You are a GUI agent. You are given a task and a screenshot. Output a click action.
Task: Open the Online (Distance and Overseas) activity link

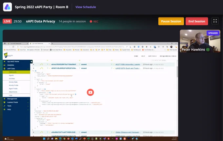(128, 132)
